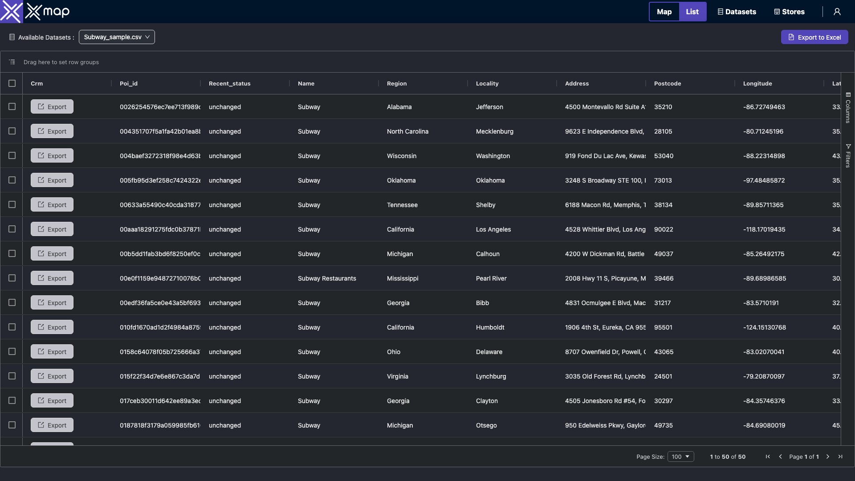Viewport: 855px width, 481px height.
Task: Click Export for the Wisconsin row
Action: (x=52, y=156)
